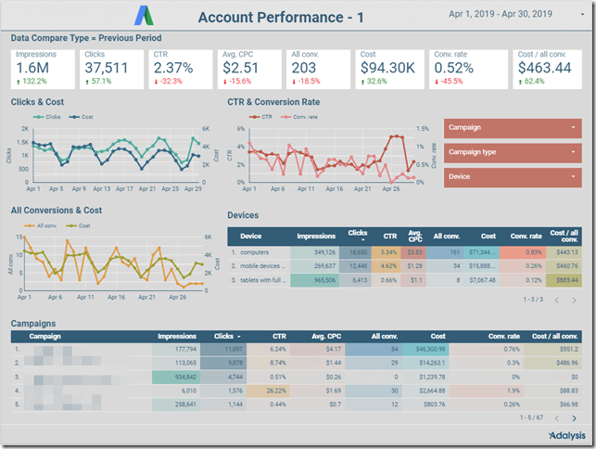
Task: Go to previous page of Campaigns table
Action: (x=555, y=418)
